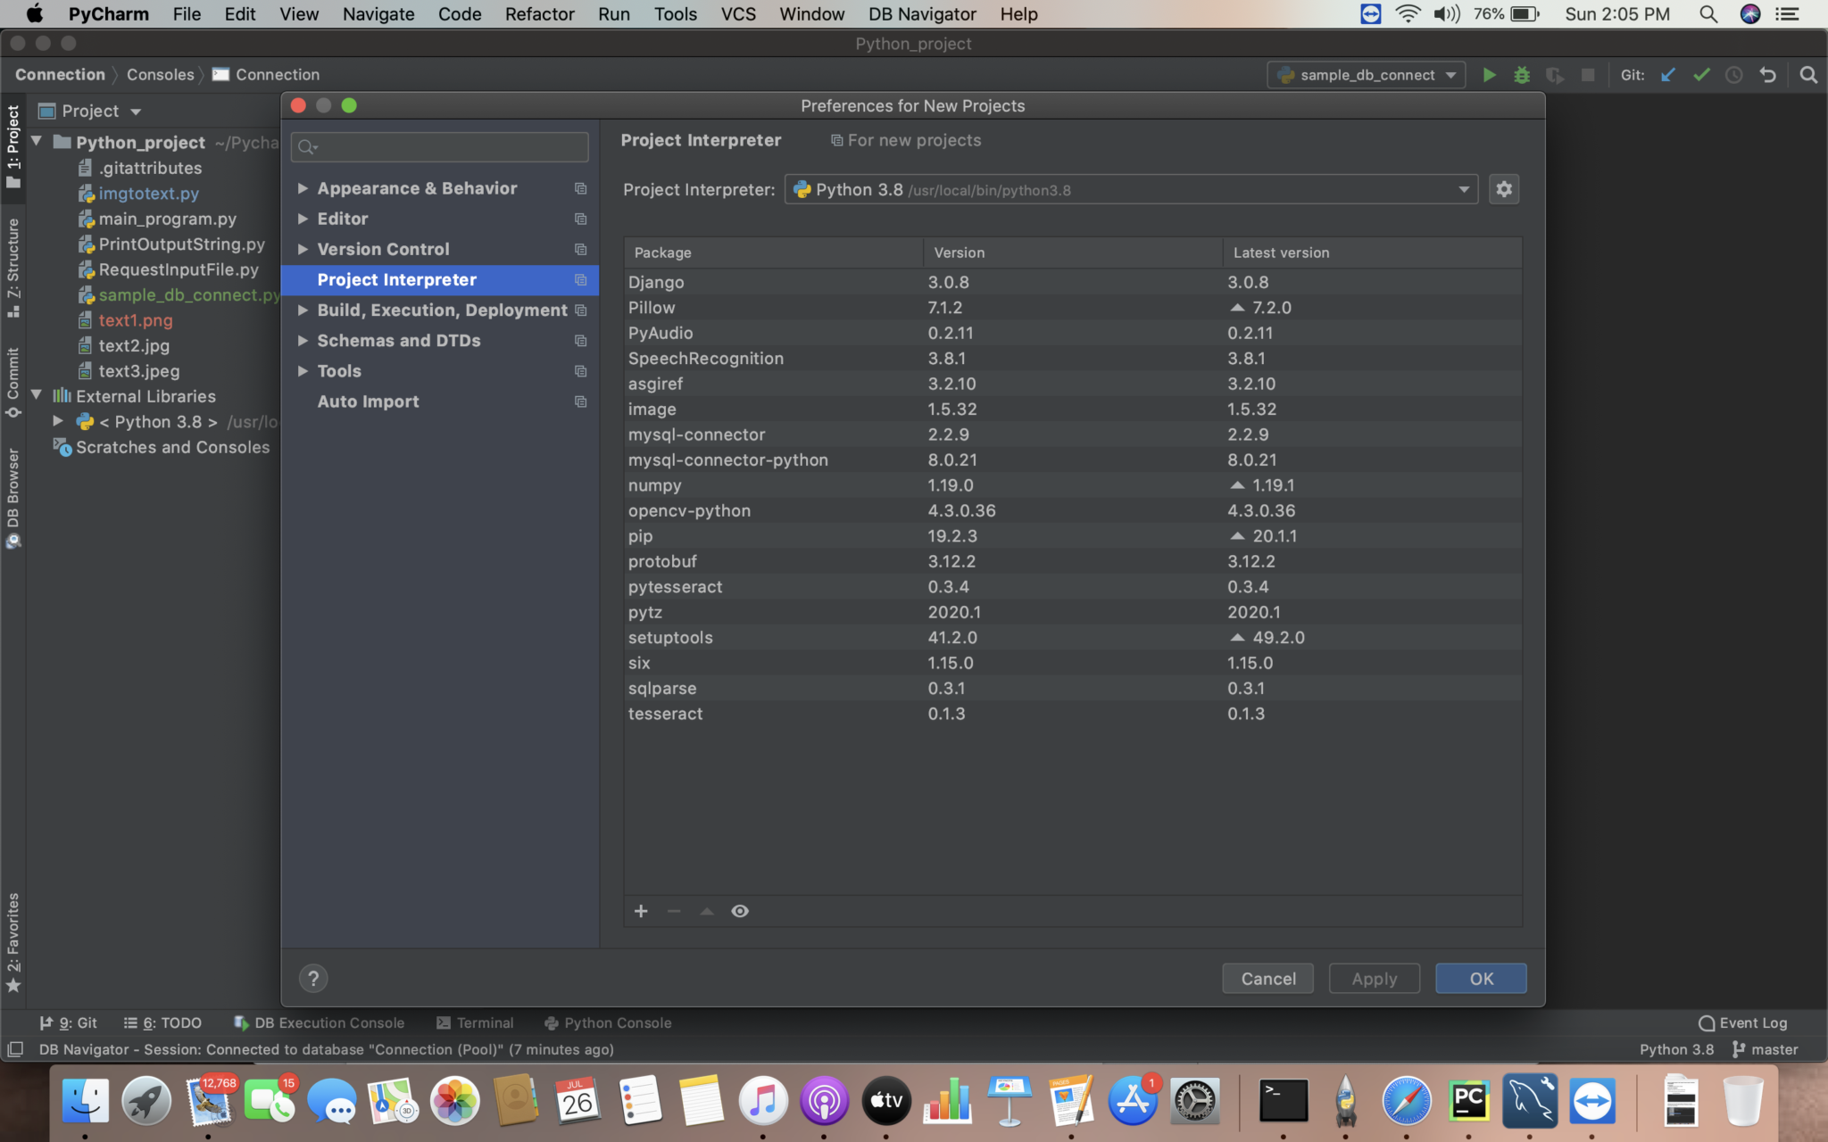Open the Event Log panel
This screenshot has height=1142, width=1828.
pos(1742,1022)
